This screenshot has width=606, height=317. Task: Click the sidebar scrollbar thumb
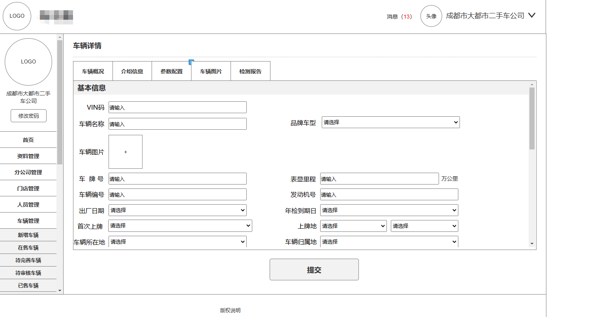(x=60, y=102)
